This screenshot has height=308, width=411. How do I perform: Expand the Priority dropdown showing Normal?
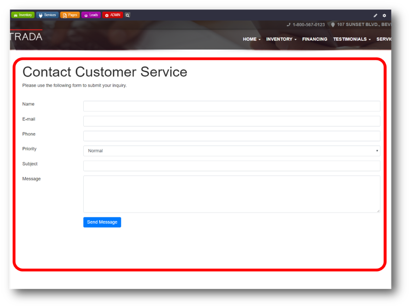pos(232,151)
